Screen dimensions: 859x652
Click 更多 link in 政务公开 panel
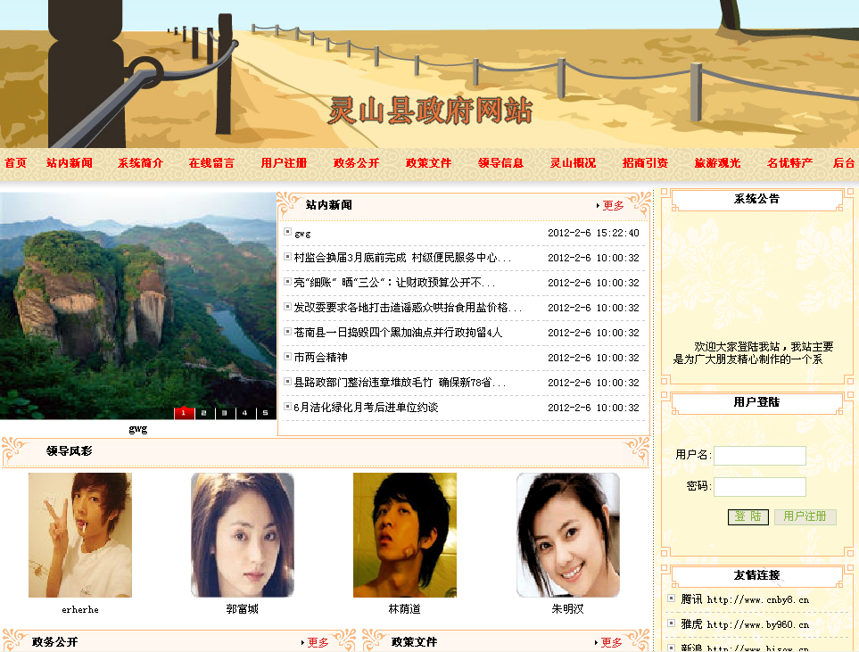pyautogui.click(x=318, y=643)
